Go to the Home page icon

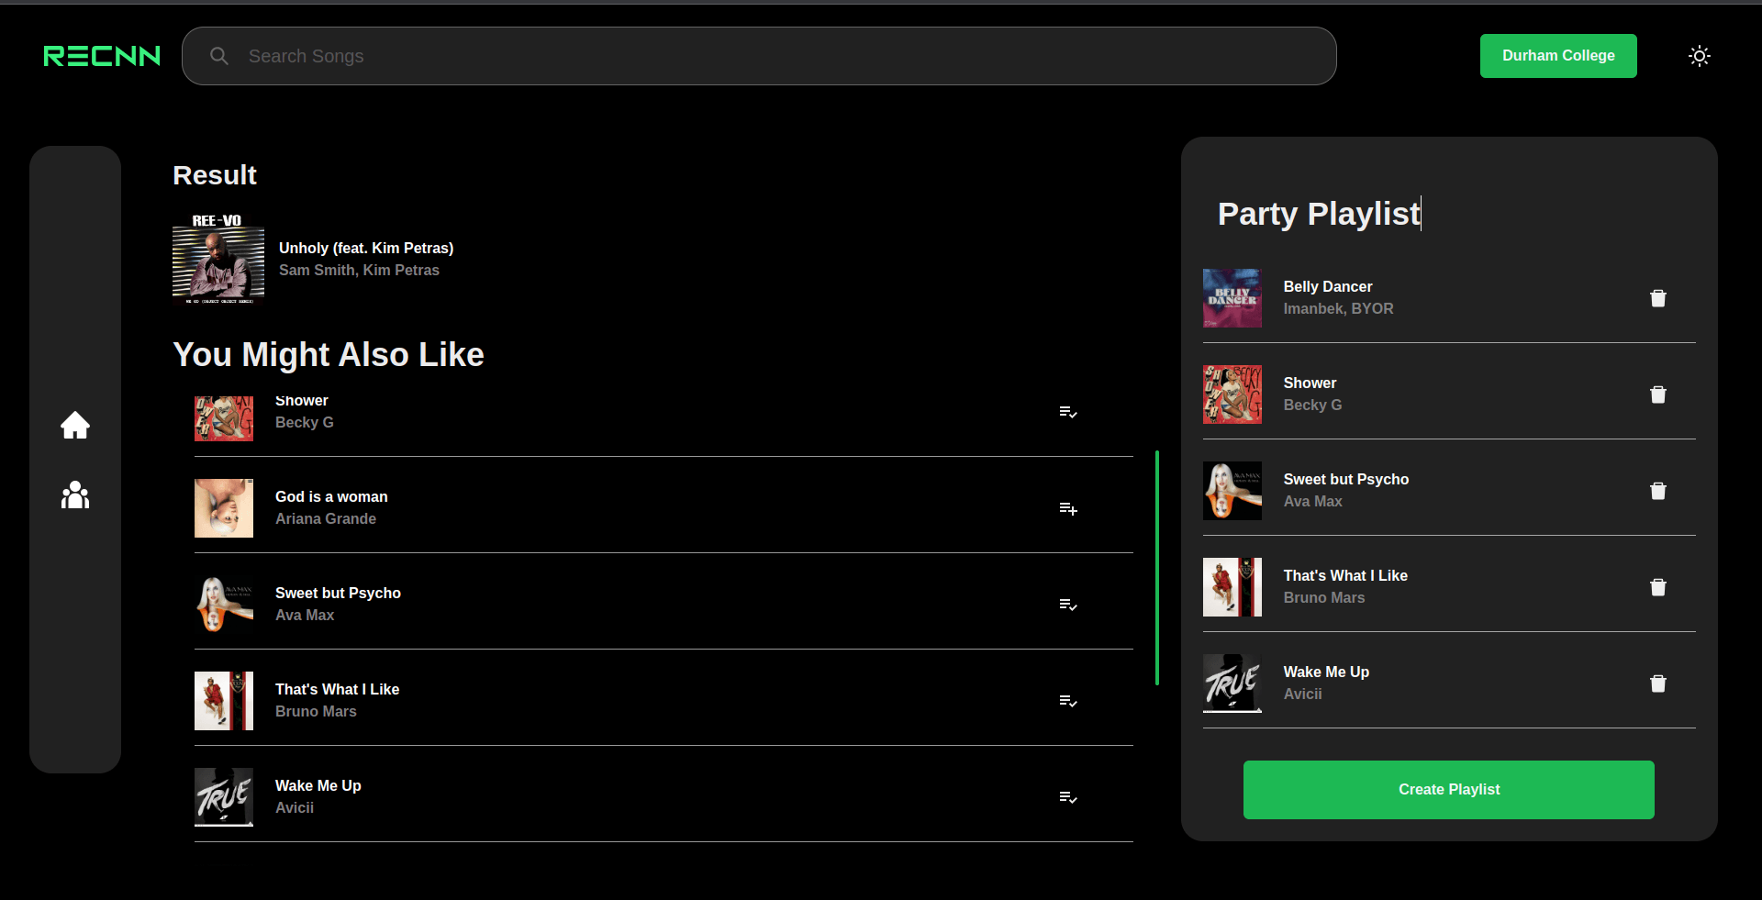point(75,425)
